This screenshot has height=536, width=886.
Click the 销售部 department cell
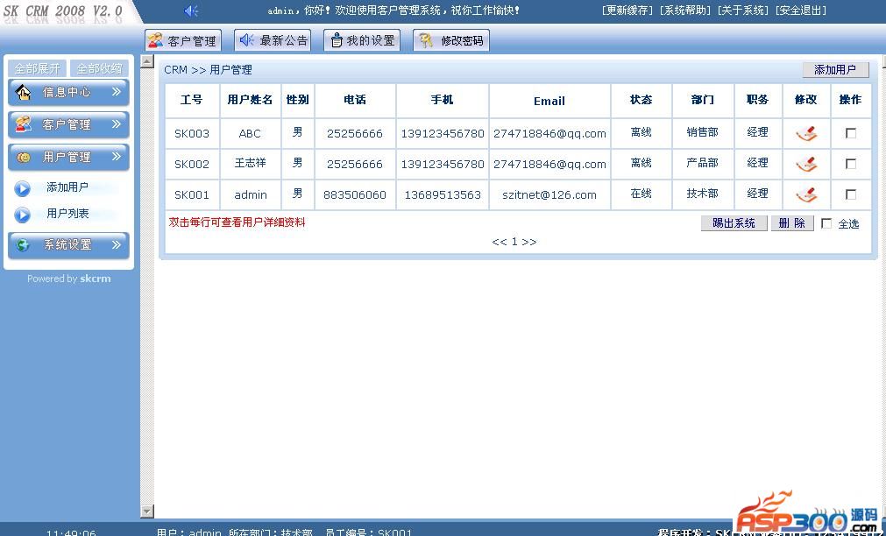(702, 132)
